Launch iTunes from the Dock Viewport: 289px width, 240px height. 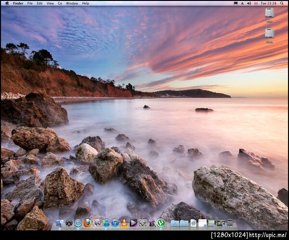point(115,223)
